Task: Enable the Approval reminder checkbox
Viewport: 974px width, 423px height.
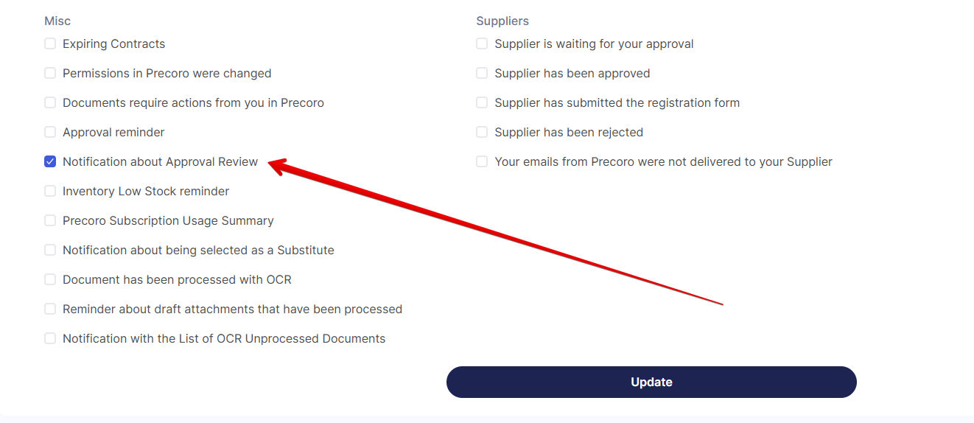Action: tap(50, 133)
